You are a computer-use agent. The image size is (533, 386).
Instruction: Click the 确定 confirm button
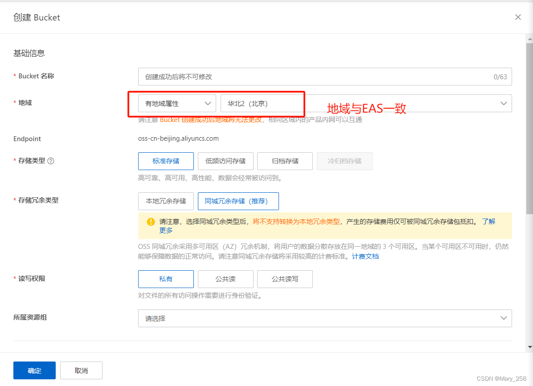coord(34,370)
